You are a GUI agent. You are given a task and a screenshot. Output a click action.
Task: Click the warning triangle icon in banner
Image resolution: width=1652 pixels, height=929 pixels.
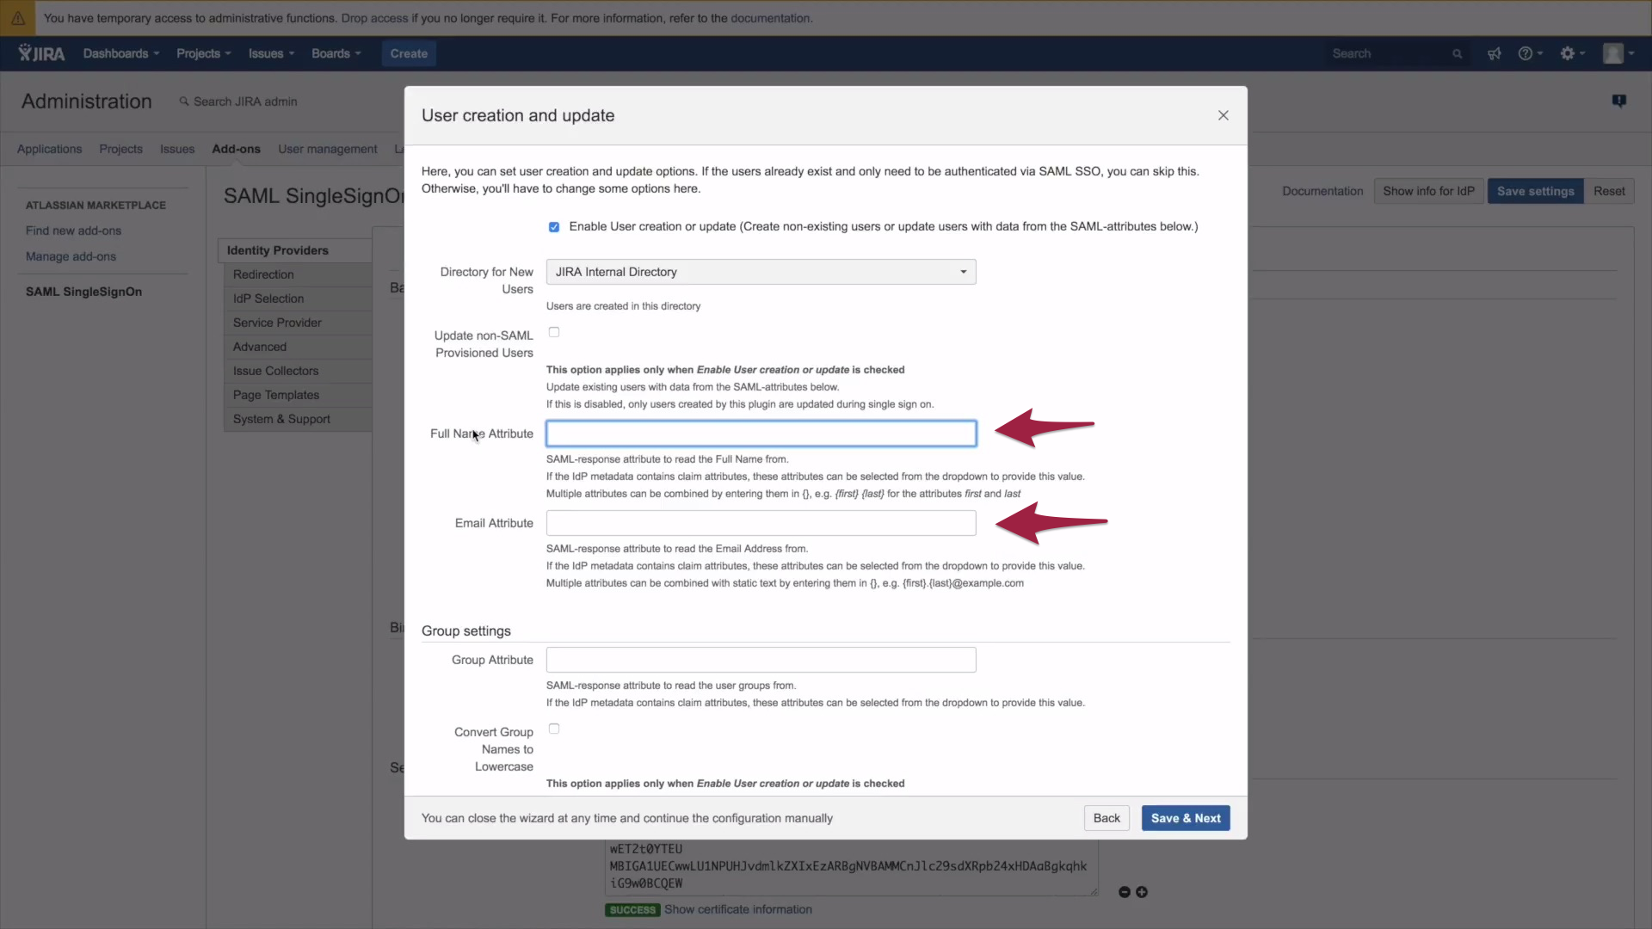[x=17, y=18]
